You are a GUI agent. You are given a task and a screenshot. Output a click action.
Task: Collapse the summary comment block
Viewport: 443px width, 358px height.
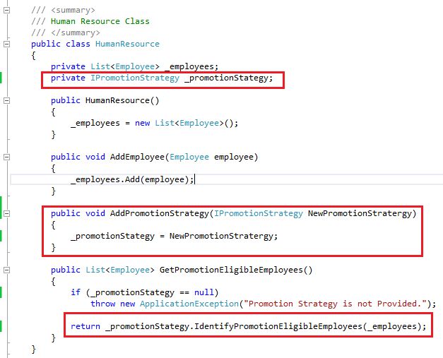pyautogui.click(x=6, y=10)
